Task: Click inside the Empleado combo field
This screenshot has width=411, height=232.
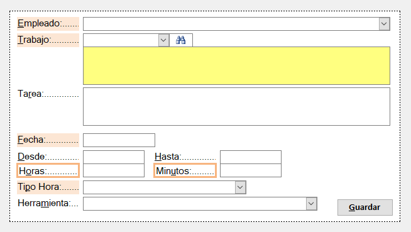Action: click(x=231, y=24)
